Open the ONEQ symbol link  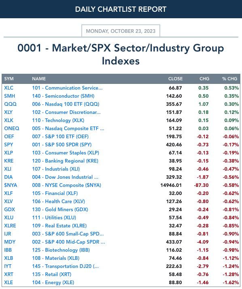[x=12, y=128]
